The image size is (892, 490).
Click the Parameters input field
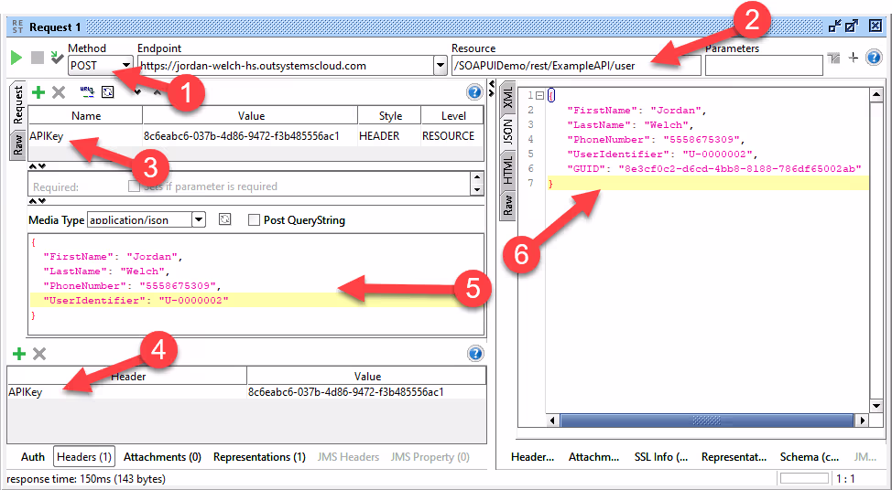(764, 65)
